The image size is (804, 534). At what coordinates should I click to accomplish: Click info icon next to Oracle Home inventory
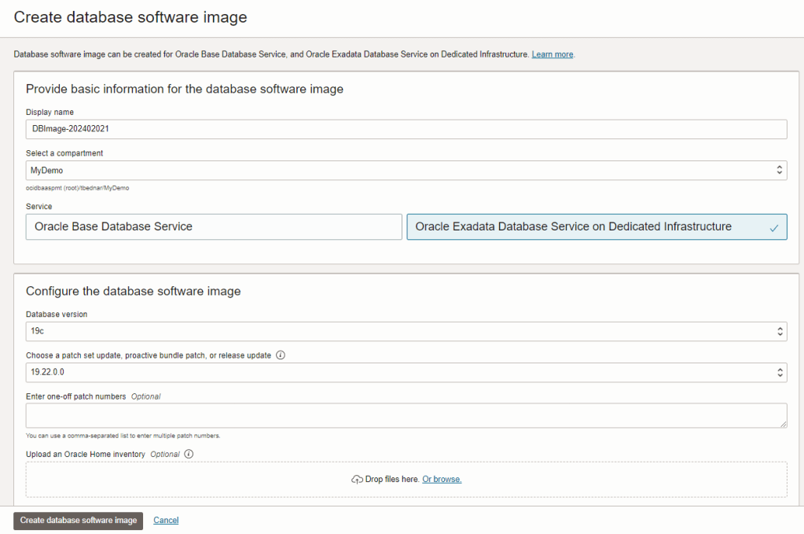[x=189, y=454]
